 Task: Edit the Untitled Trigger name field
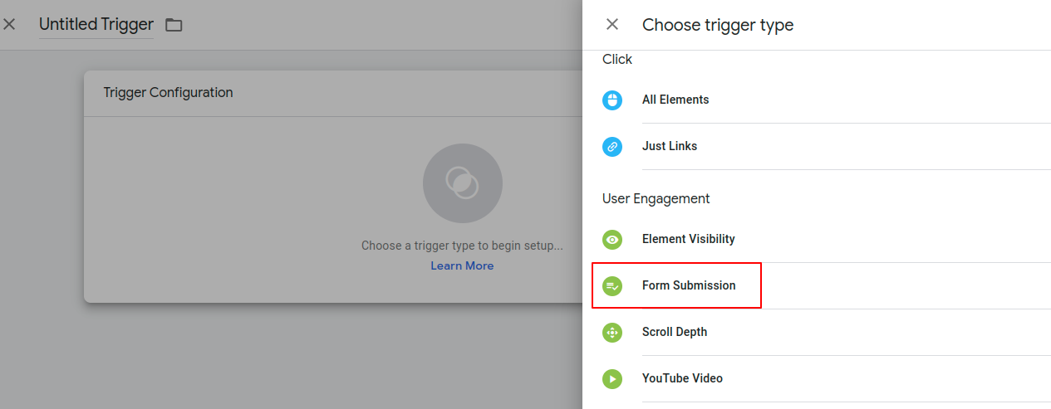point(96,25)
